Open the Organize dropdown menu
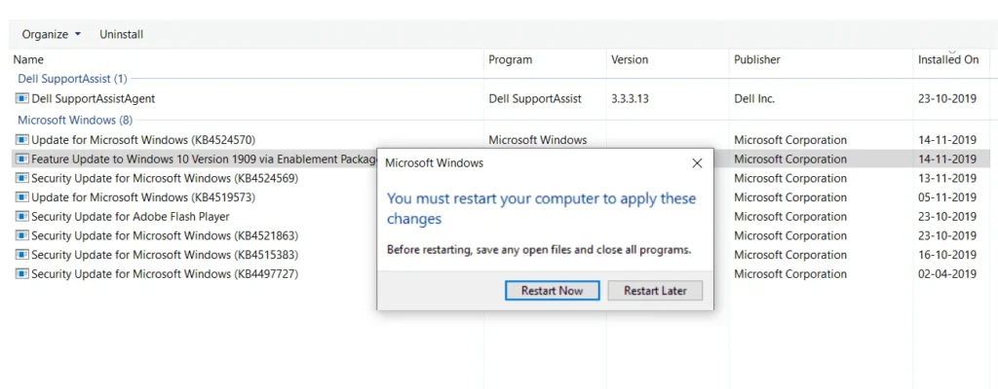Viewport: 998px width, 389px height. click(52, 34)
